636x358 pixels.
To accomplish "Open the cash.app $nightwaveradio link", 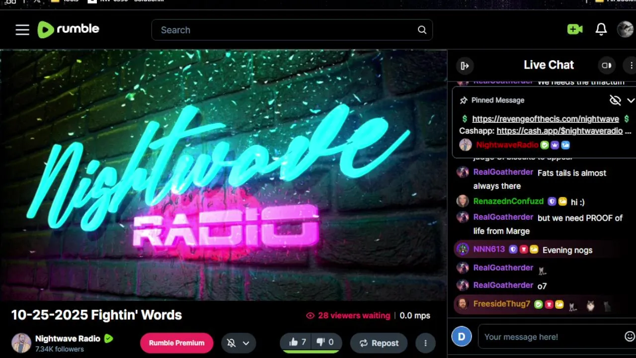I will (559, 131).
